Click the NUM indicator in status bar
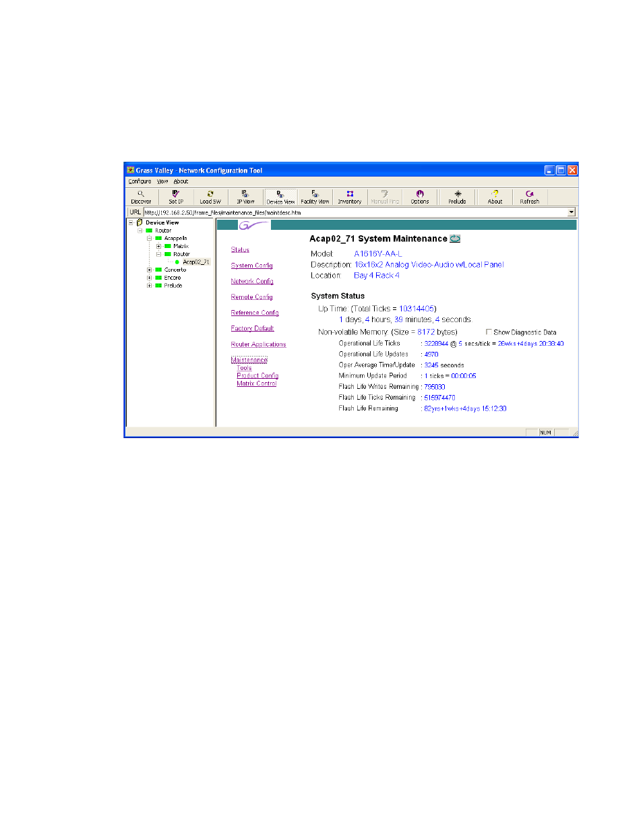The width and height of the screenshot is (643, 827). click(545, 433)
